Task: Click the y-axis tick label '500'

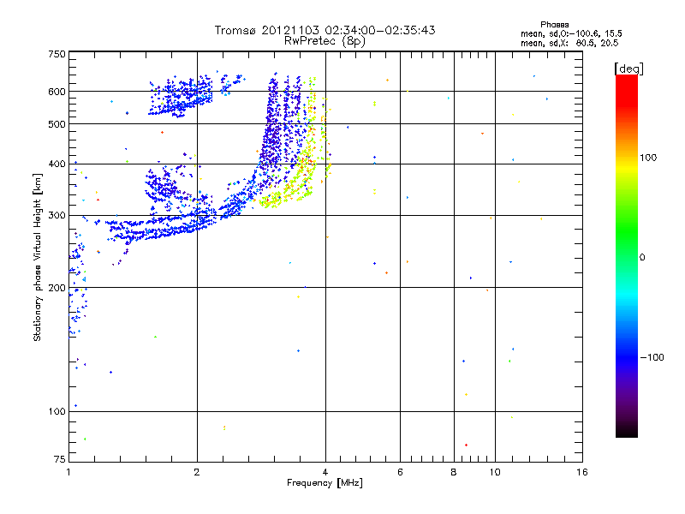Action: (x=57, y=124)
